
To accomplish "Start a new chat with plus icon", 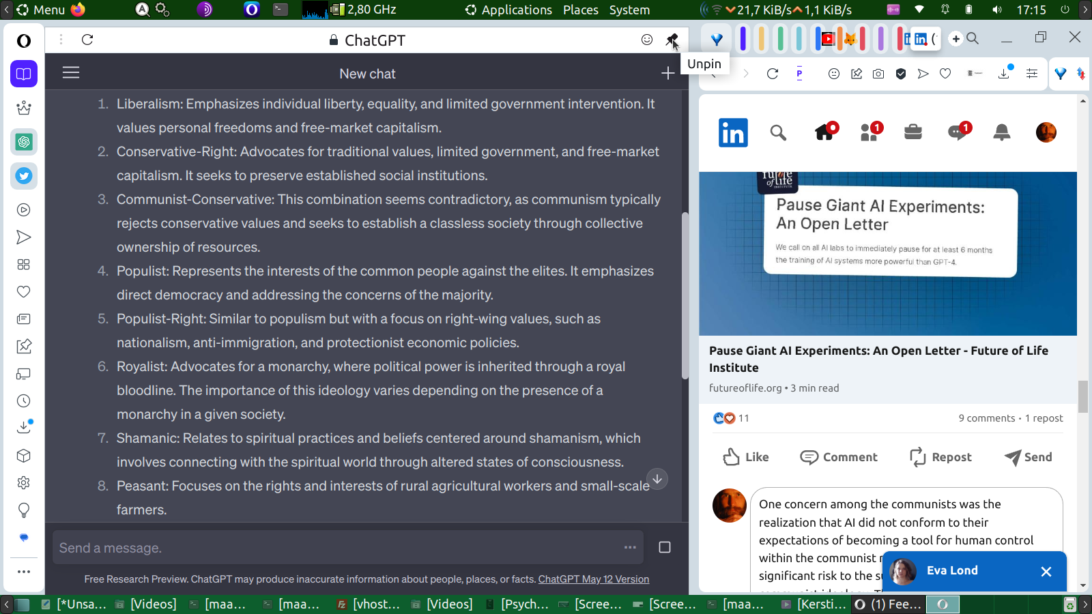I will pos(667,73).
